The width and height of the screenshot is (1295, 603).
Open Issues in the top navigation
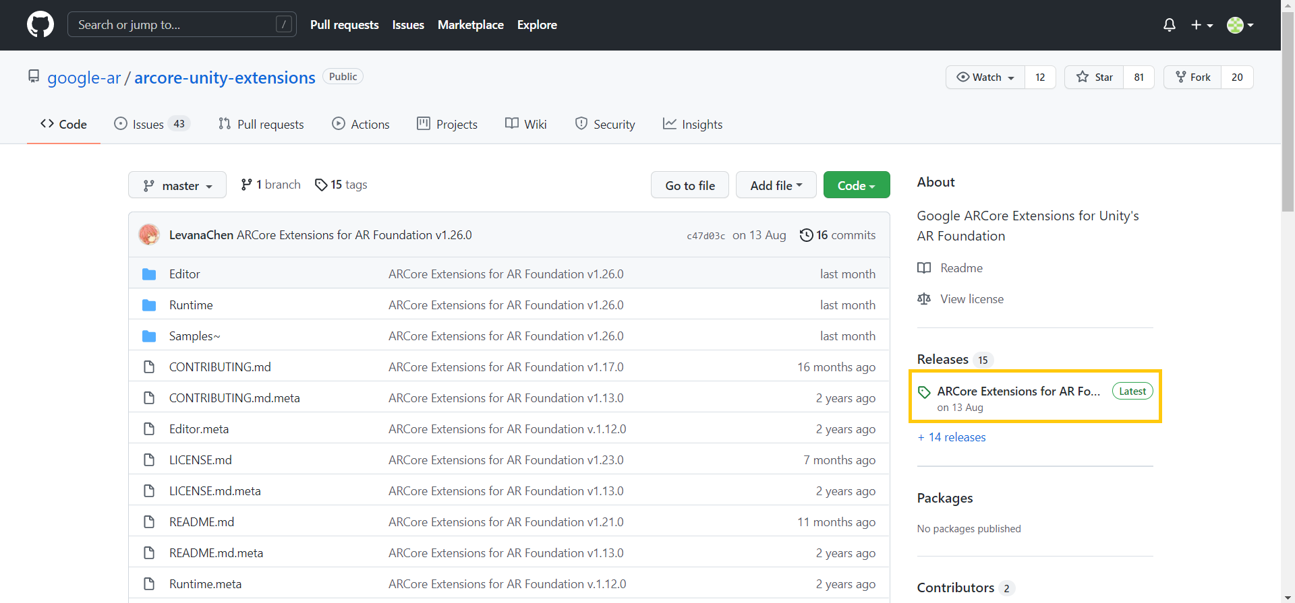408,25
